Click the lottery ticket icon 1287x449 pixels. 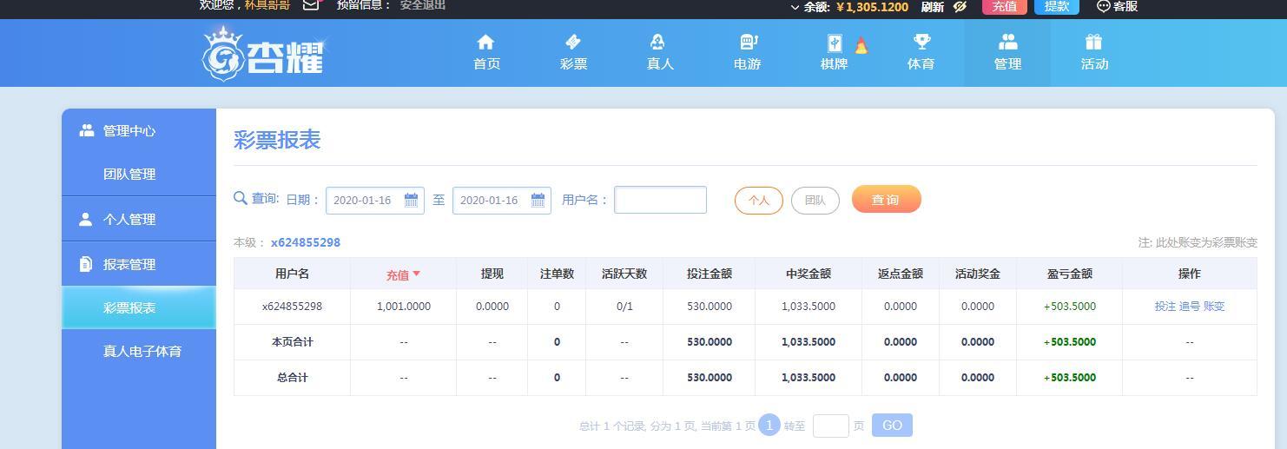pos(573,42)
